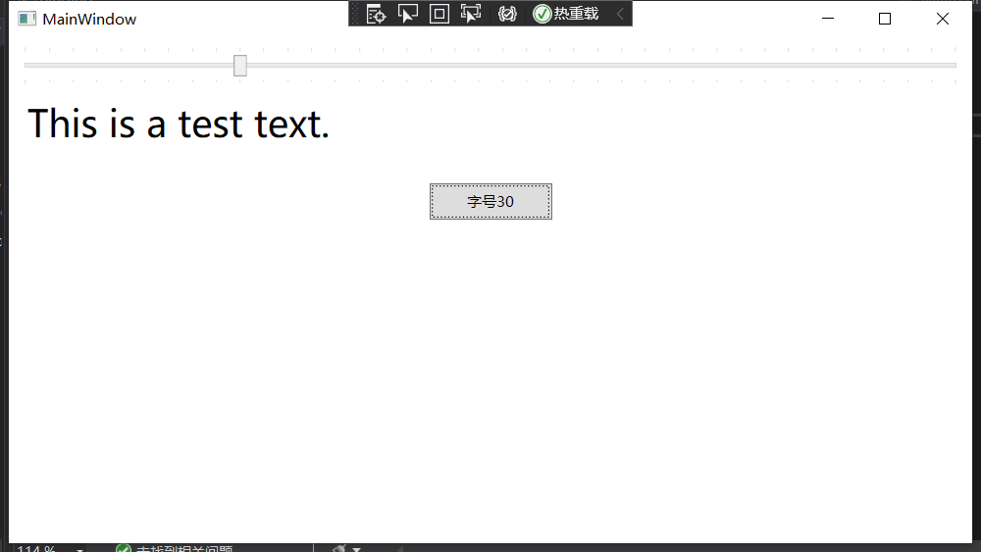
Task: Click the MainWindow app icon
Action: (26, 19)
